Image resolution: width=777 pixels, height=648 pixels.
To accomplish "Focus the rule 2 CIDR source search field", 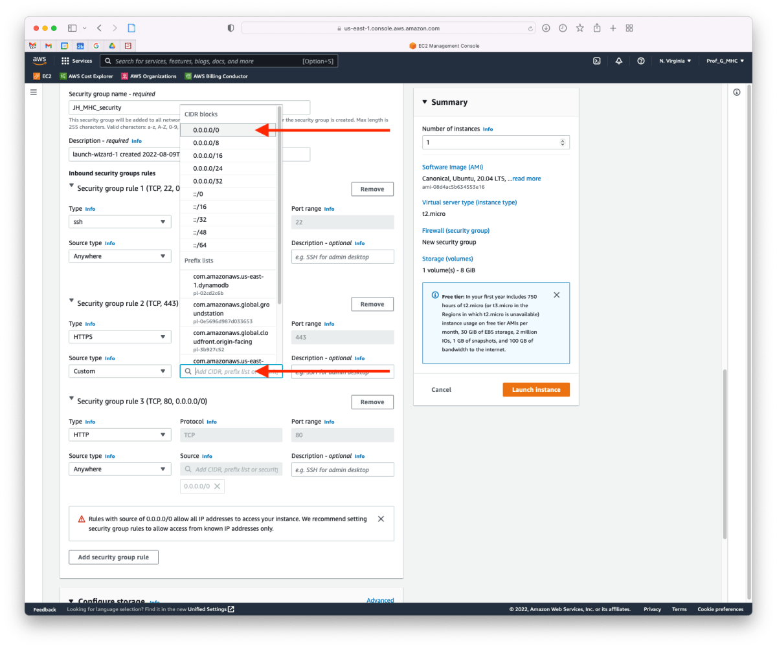I will click(x=231, y=371).
